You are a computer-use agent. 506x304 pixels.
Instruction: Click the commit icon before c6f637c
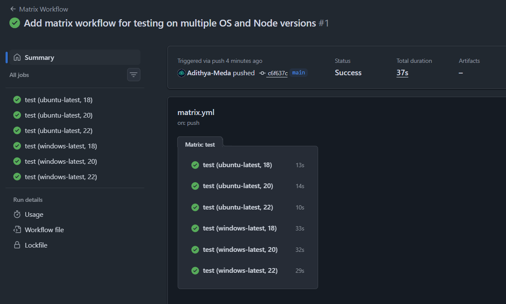(262, 73)
